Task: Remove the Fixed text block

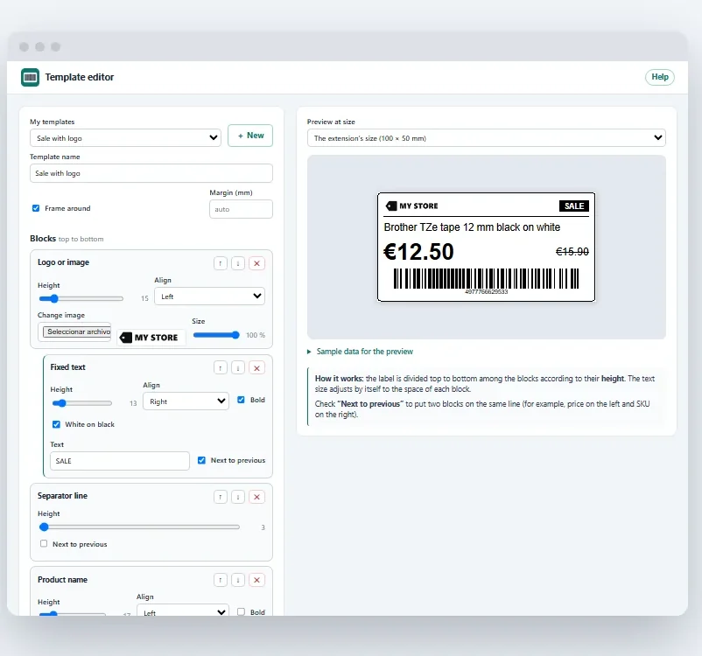Action: (257, 368)
